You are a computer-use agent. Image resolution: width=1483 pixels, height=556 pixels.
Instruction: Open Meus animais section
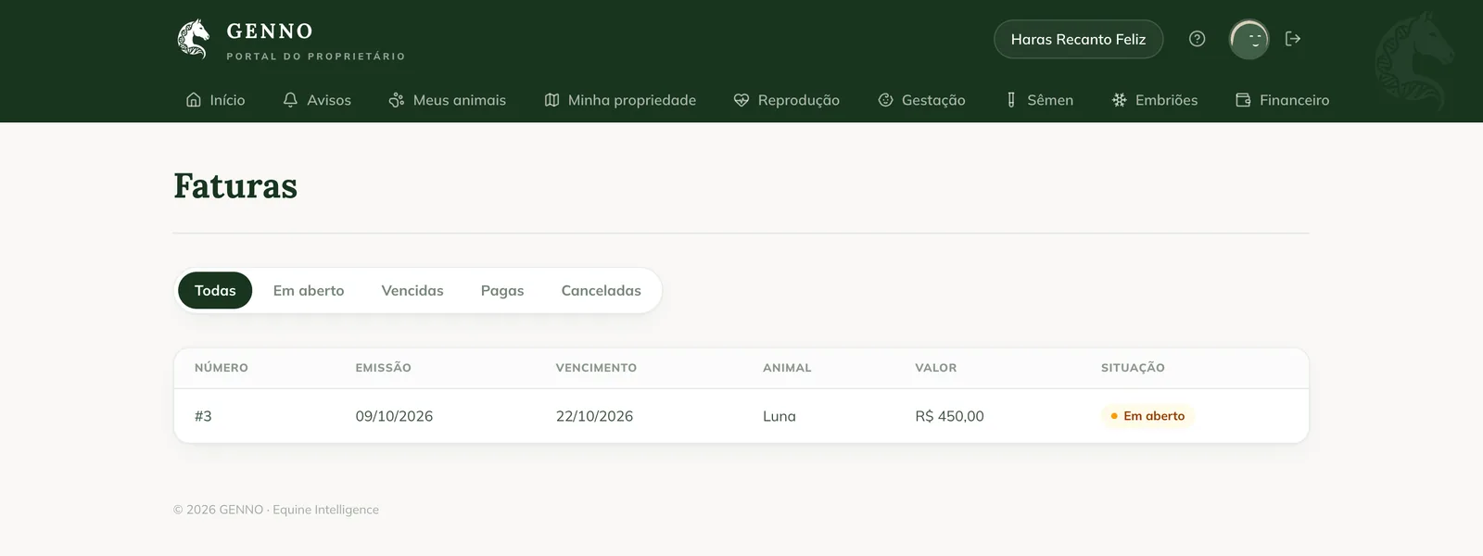[x=448, y=100]
